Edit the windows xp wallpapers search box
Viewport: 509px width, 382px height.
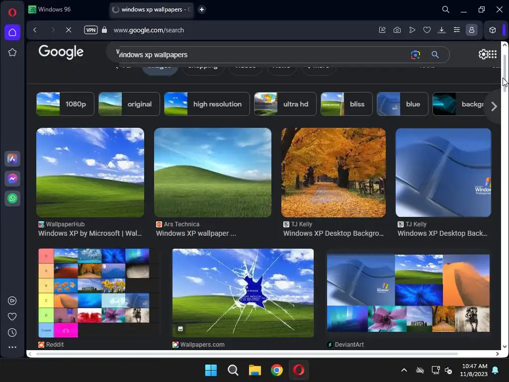(x=259, y=55)
